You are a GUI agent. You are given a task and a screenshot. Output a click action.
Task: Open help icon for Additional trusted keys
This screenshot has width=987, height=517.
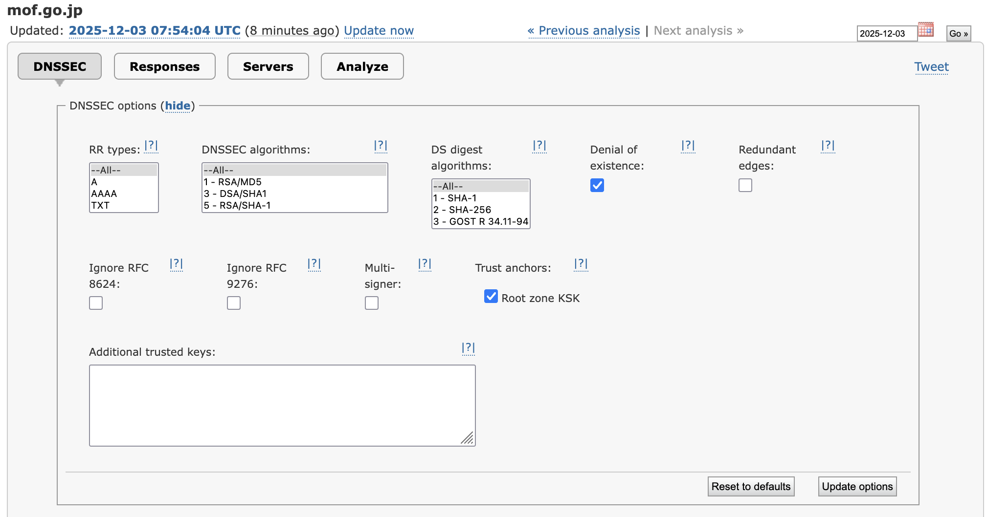coord(469,348)
